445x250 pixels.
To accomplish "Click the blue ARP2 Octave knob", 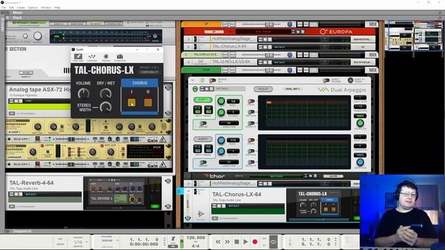I will point(221,151).
